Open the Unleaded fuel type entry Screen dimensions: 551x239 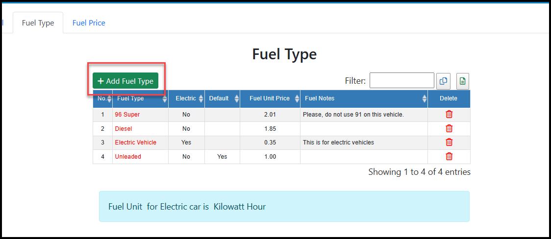coord(128,157)
